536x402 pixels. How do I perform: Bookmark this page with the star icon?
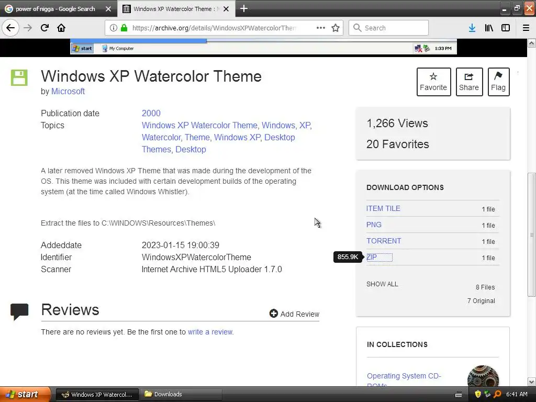[336, 28]
